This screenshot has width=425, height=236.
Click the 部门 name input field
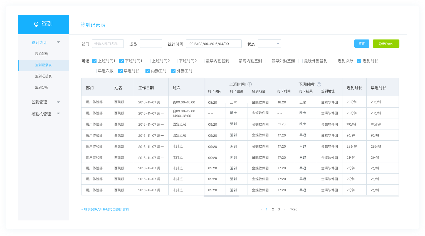pos(108,44)
